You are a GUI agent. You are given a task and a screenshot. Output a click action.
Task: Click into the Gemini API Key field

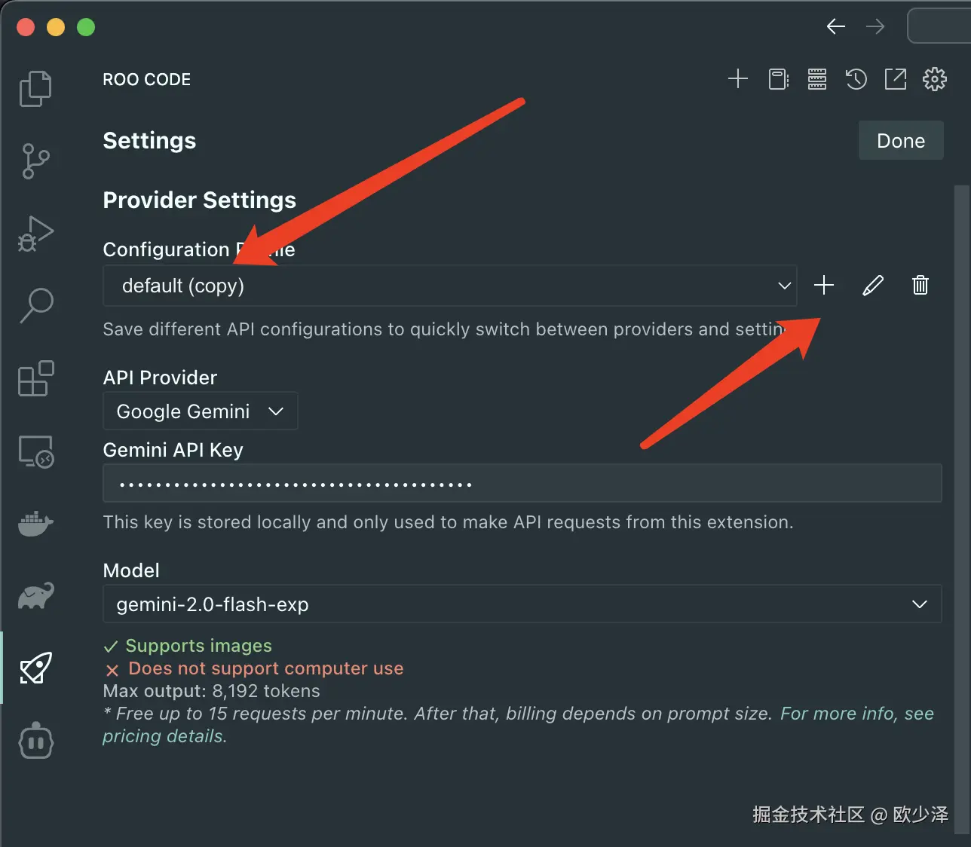(522, 484)
